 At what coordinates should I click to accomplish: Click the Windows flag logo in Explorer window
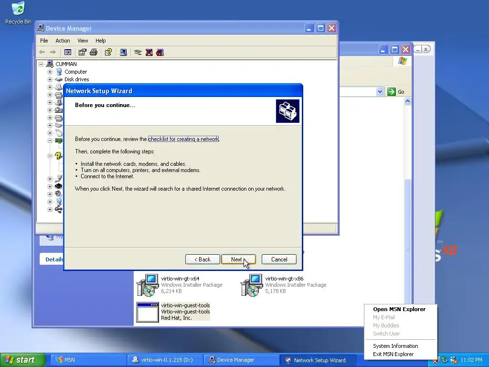pyautogui.click(x=402, y=61)
